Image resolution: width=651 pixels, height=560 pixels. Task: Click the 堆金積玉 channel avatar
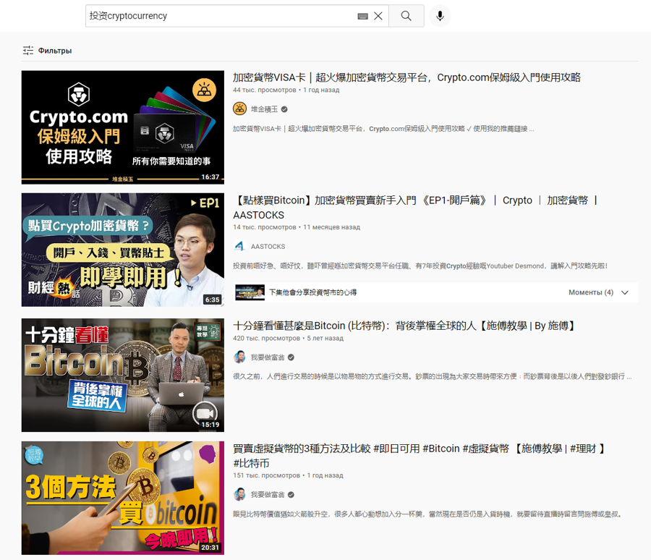tap(240, 109)
